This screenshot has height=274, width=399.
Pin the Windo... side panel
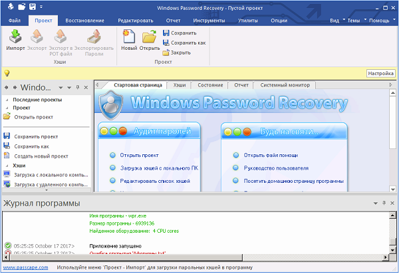[x=78, y=87]
